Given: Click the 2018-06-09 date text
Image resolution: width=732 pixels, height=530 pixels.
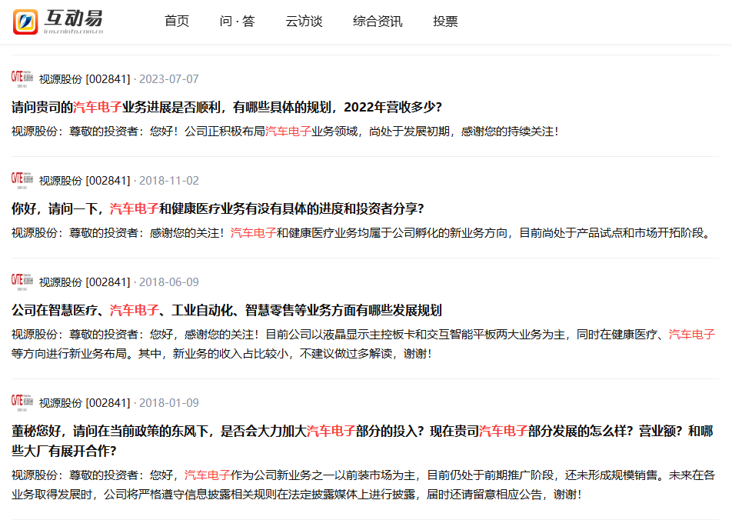Looking at the screenshot, I should pos(169,282).
